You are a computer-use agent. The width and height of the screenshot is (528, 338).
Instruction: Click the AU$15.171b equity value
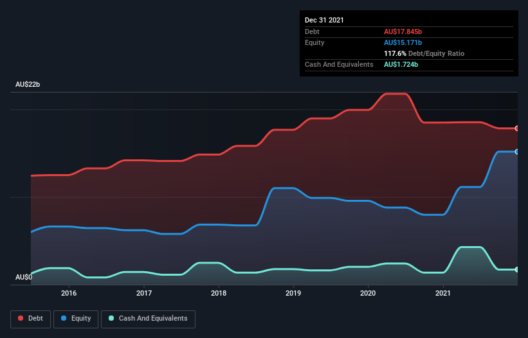tap(403, 42)
